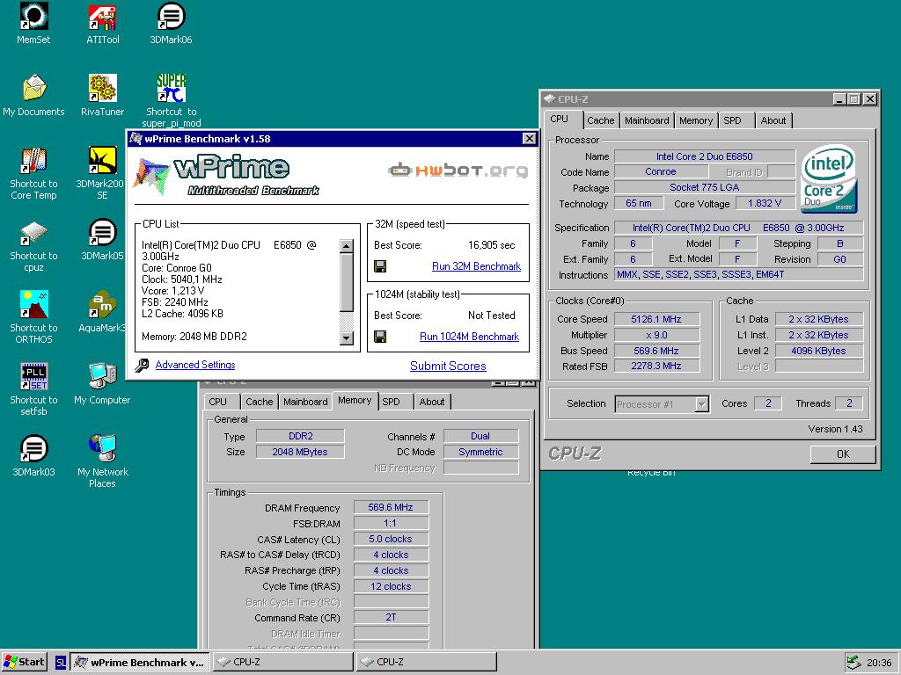901x675 pixels.
Task: Launch AquaMark3 from the desktop
Action: coord(102,304)
